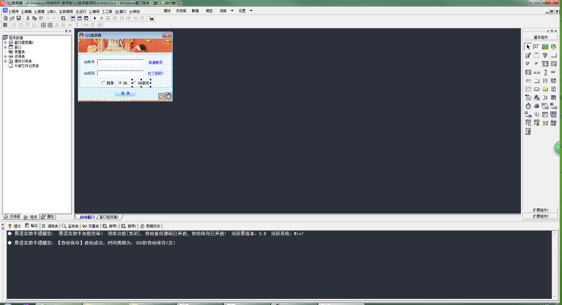Click the Save file toolbar icon
Image resolution: width=562 pixels, height=305 pixels.
[x=19, y=18]
